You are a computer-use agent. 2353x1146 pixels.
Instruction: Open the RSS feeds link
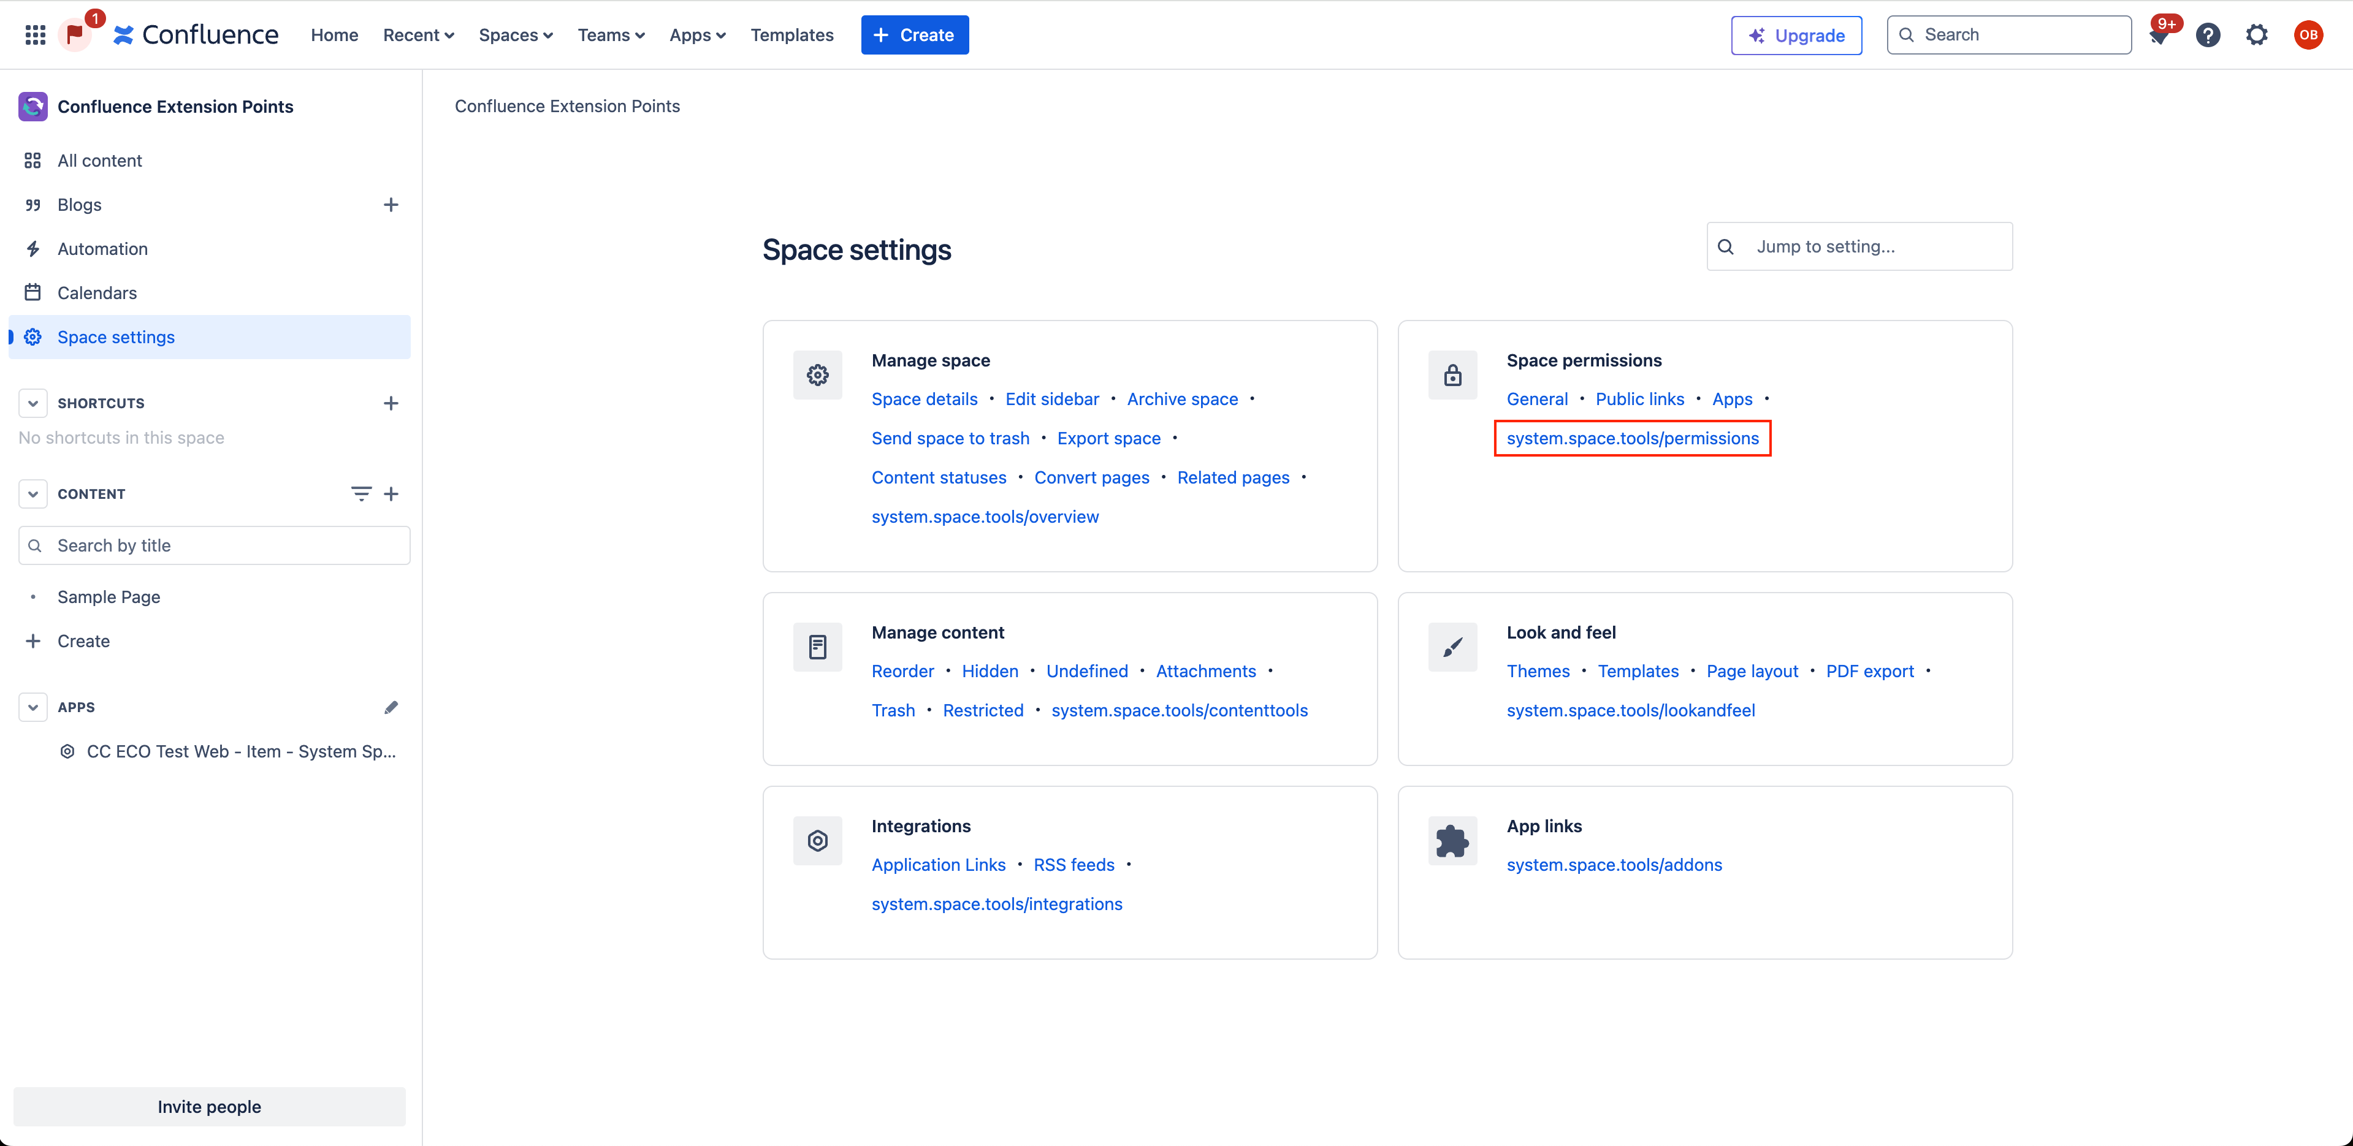(x=1074, y=865)
